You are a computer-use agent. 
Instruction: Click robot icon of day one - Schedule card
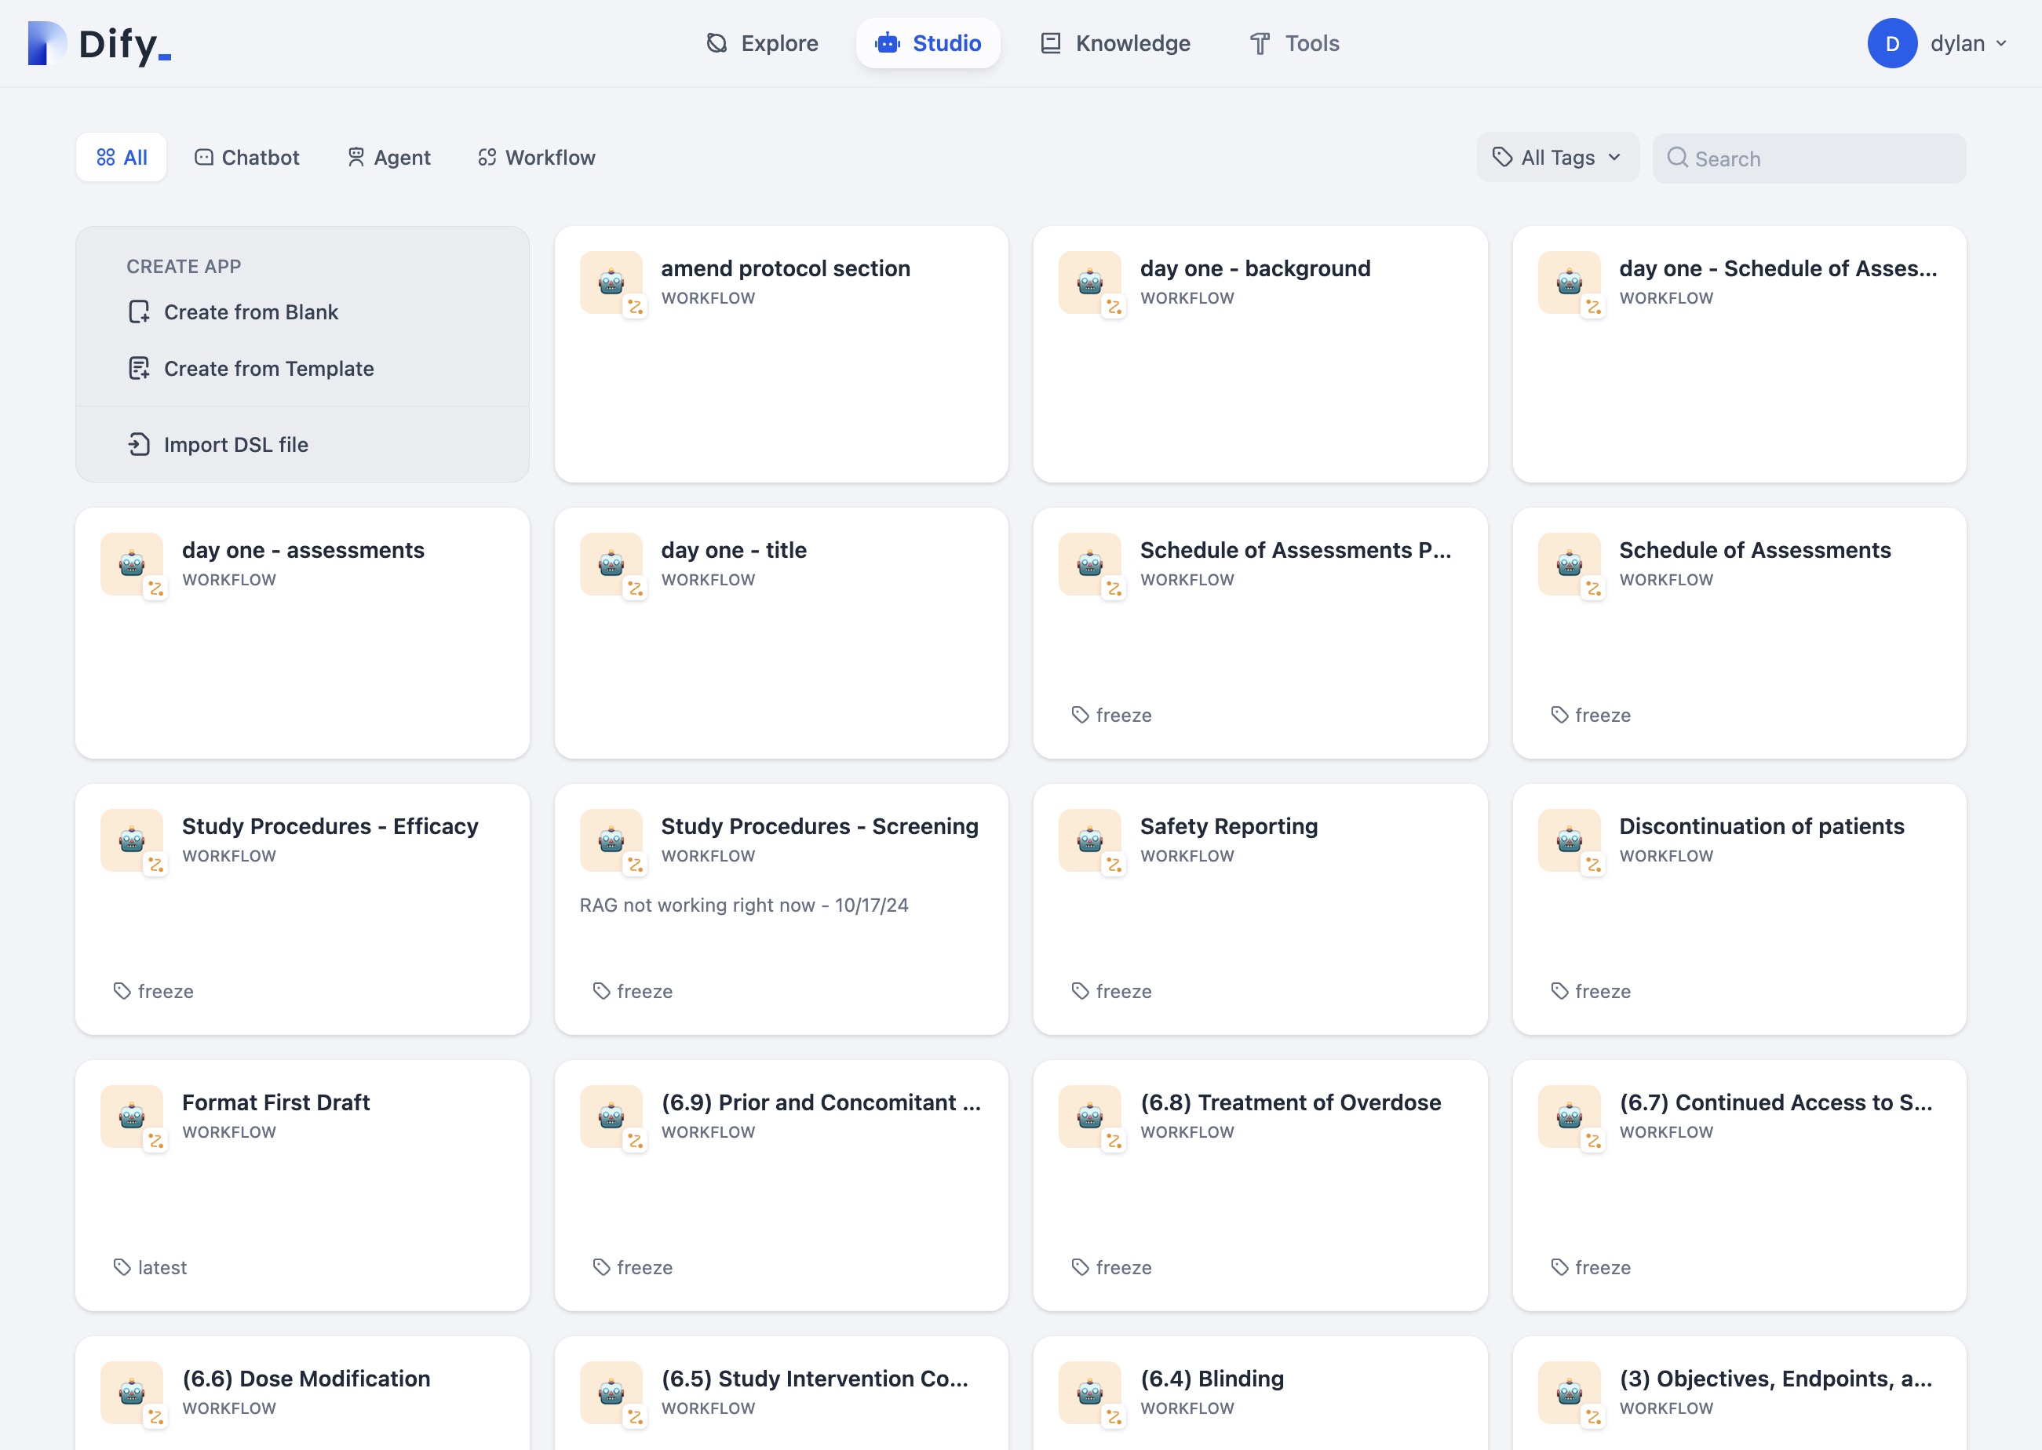point(1569,282)
